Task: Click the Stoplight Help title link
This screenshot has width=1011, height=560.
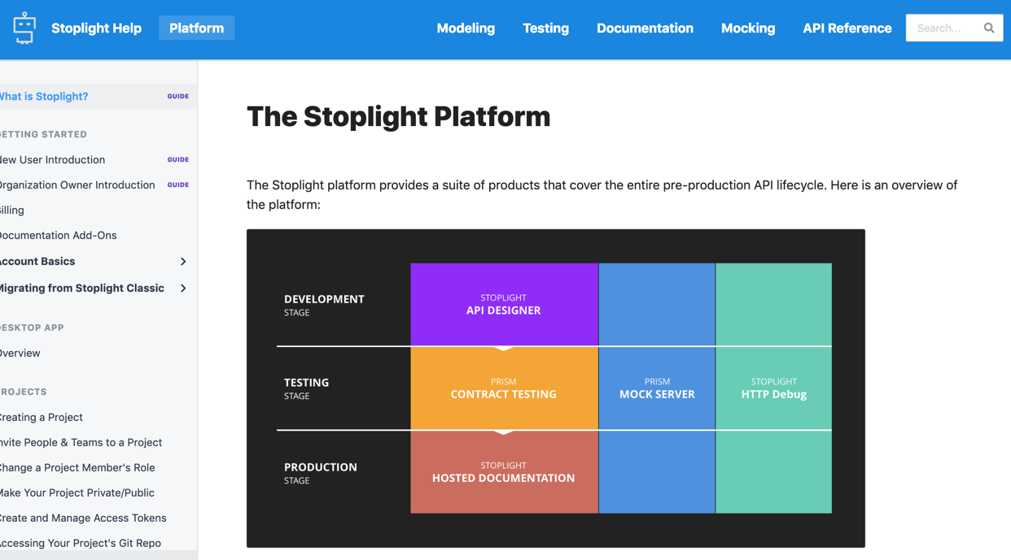Action: (x=96, y=28)
